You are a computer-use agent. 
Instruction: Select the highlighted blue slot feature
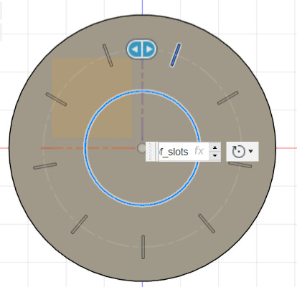pyautogui.click(x=175, y=55)
